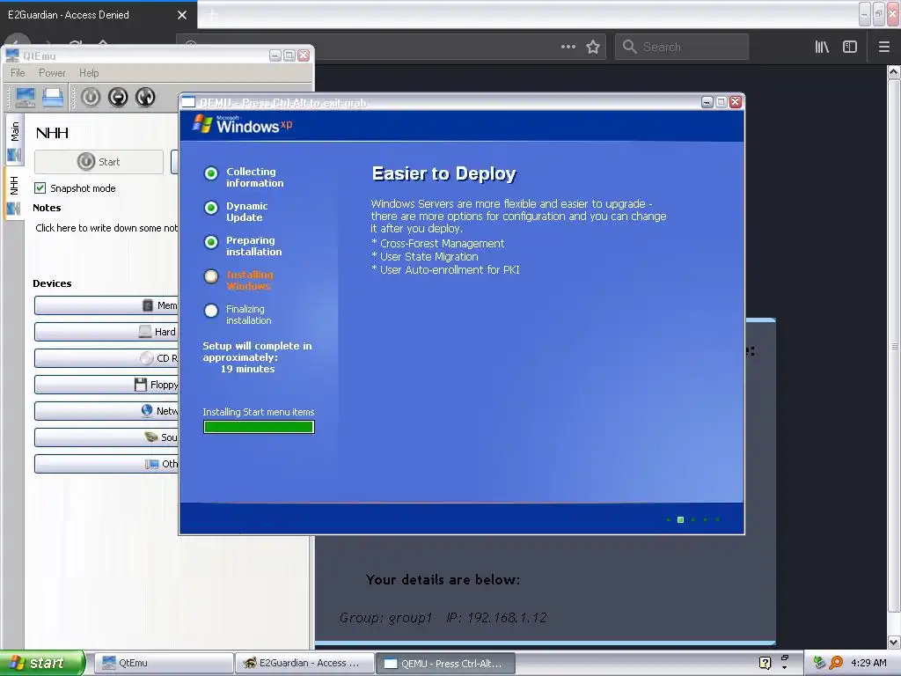
Task: Click the browser scrollbar down arrow
Action: pos(894,642)
